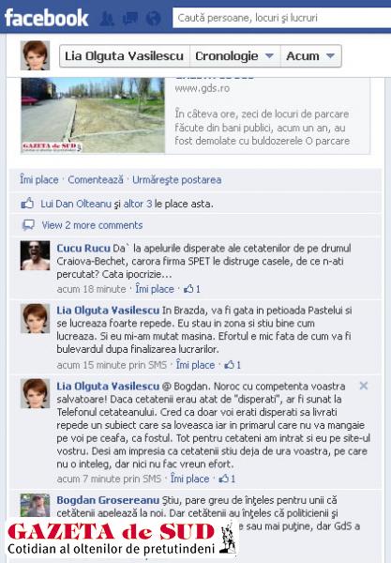
Task: Click Îmi place under the post
Action: pos(39,179)
